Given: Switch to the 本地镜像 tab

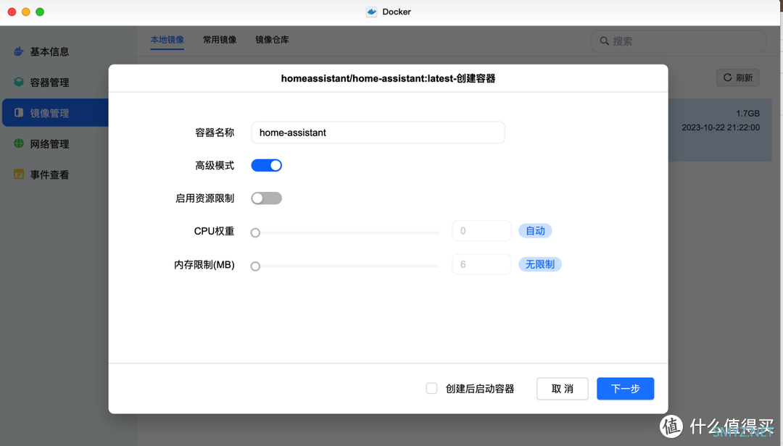Looking at the screenshot, I should [x=167, y=39].
